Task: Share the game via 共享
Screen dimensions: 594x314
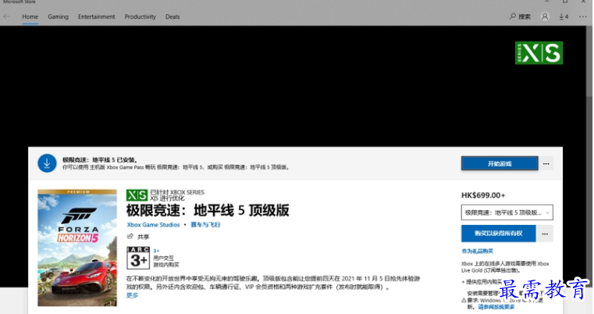Action: tap(138, 237)
